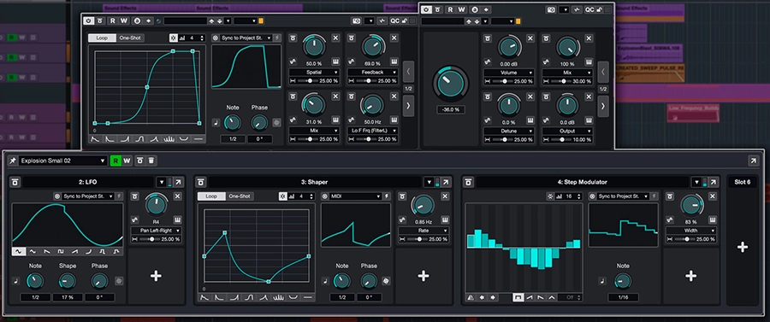Randomize phase dice in the 3: Shaper panel

386,281
